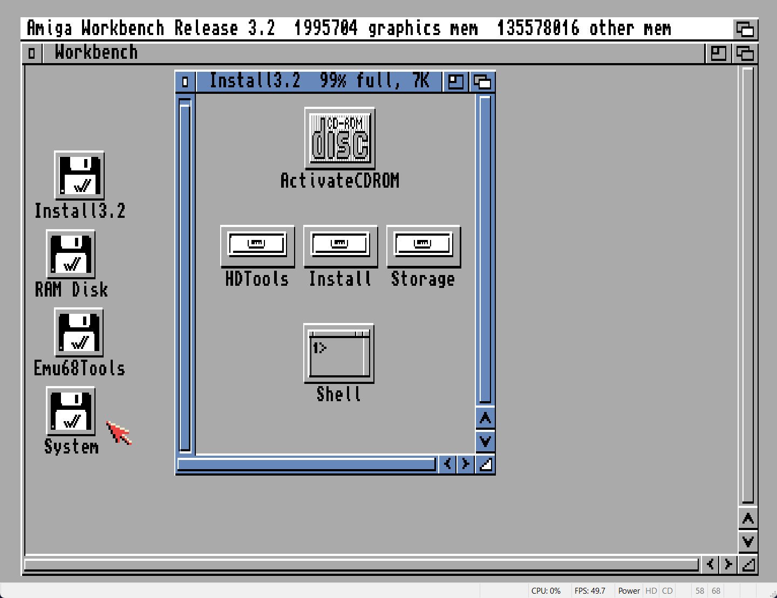Click down arrow in Install3.2 window scrollbar
Screen dimensions: 777x598
coord(485,442)
